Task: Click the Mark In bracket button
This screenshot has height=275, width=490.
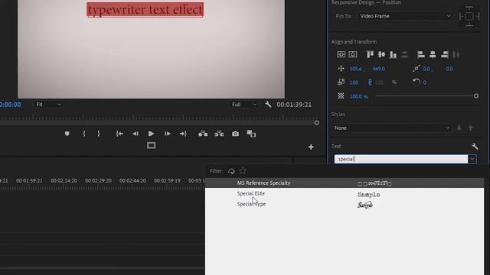Action: (83, 134)
